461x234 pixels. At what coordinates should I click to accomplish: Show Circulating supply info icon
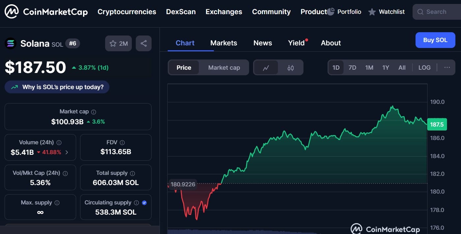coord(136,203)
